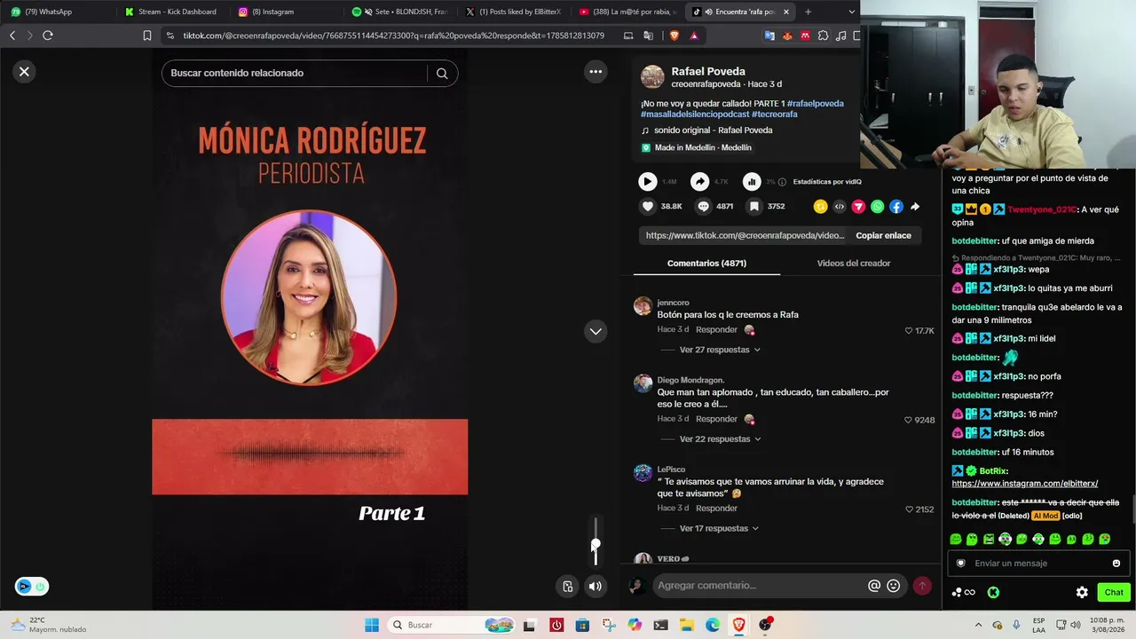Switch to 'Videos del creador' tab
Viewport: 1136px width, 639px height.
[x=854, y=264]
